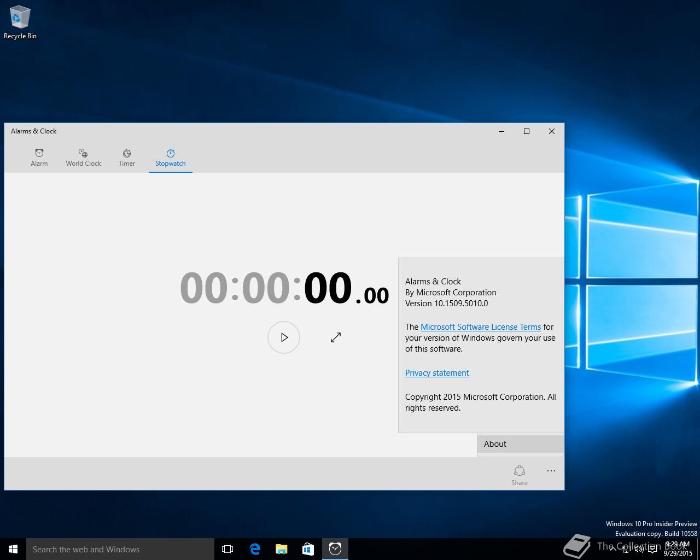Toggle the more options ellipsis menu

coord(551,471)
